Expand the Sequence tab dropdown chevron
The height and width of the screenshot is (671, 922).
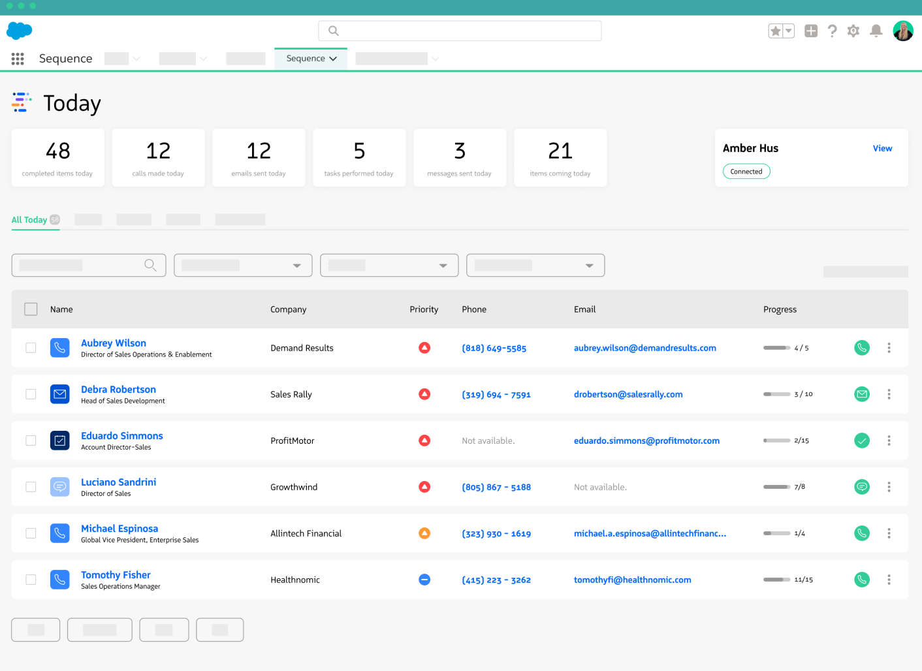[333, 59]
